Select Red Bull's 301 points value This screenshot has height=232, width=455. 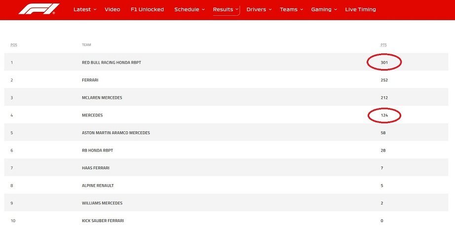(x=384, y=62)
